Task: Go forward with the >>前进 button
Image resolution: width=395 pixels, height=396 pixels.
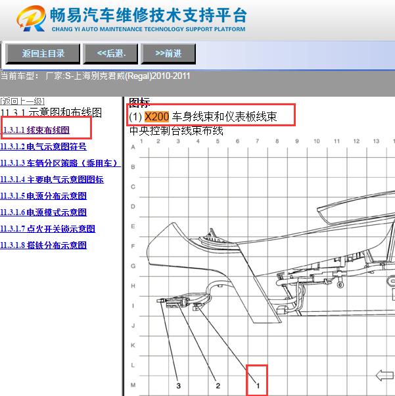Action: point(168,53)
